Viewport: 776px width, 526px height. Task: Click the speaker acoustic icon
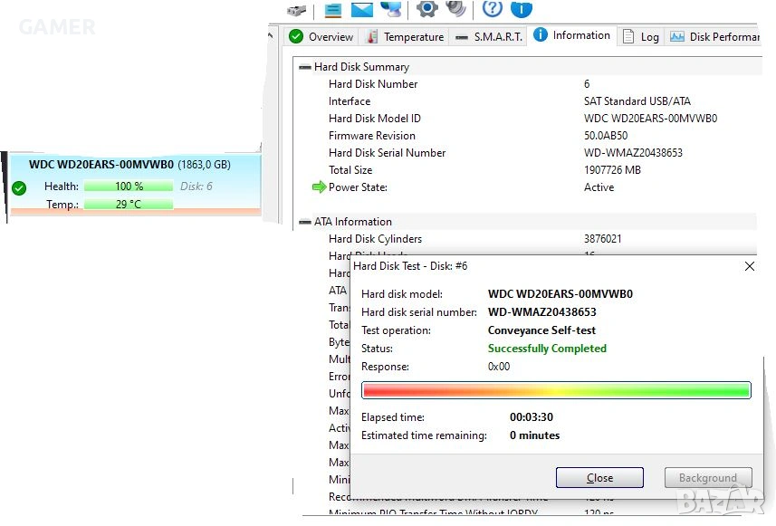tap(456, 8)
